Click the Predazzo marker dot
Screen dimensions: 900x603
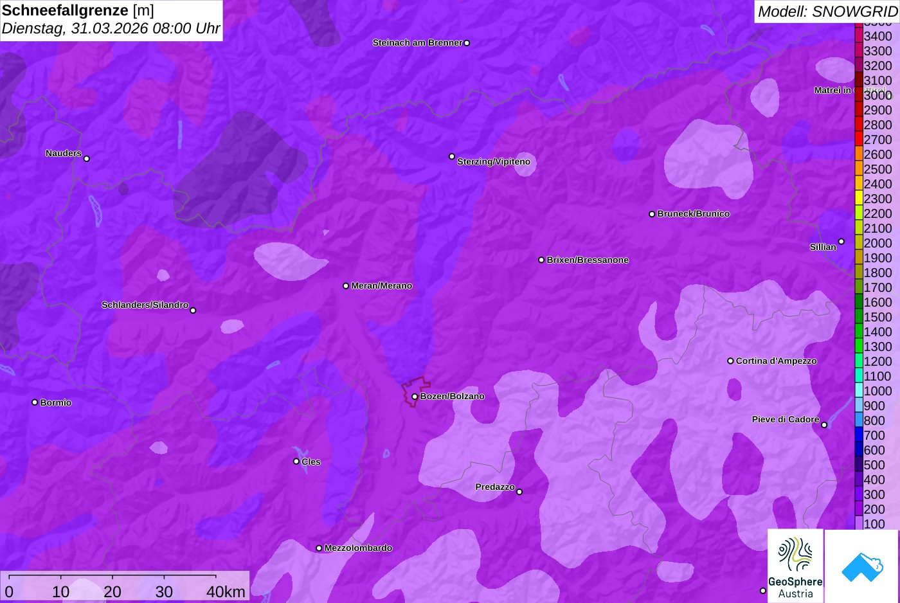click(x=519, y=492)
